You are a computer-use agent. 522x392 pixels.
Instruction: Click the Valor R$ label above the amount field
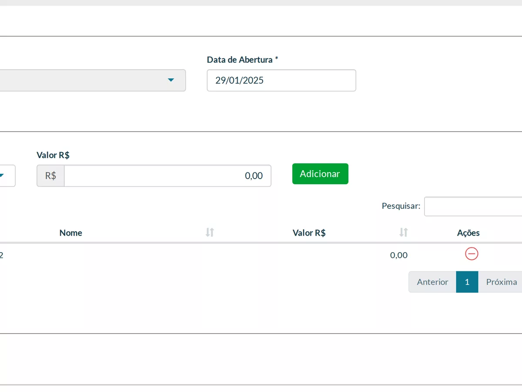click(53, 155)
